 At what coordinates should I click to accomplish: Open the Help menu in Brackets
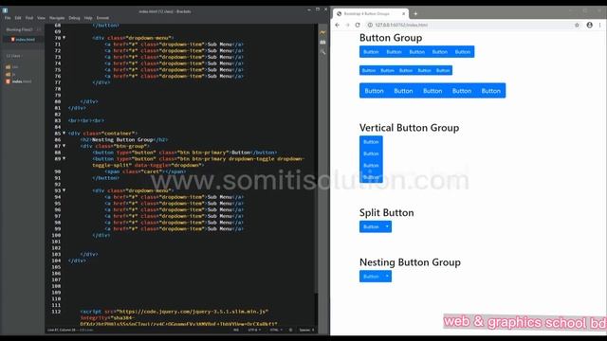(x=88, y=18)
